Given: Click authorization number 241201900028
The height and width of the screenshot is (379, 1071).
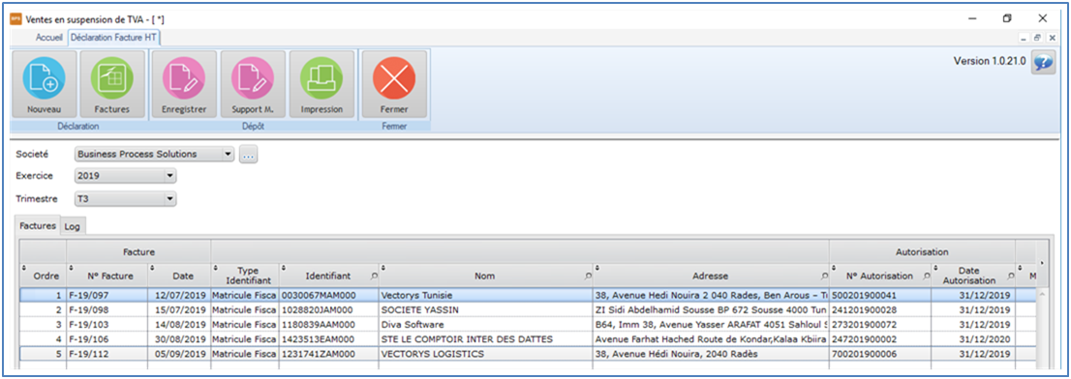Looking at the screenshot, I should pos(880,309).
